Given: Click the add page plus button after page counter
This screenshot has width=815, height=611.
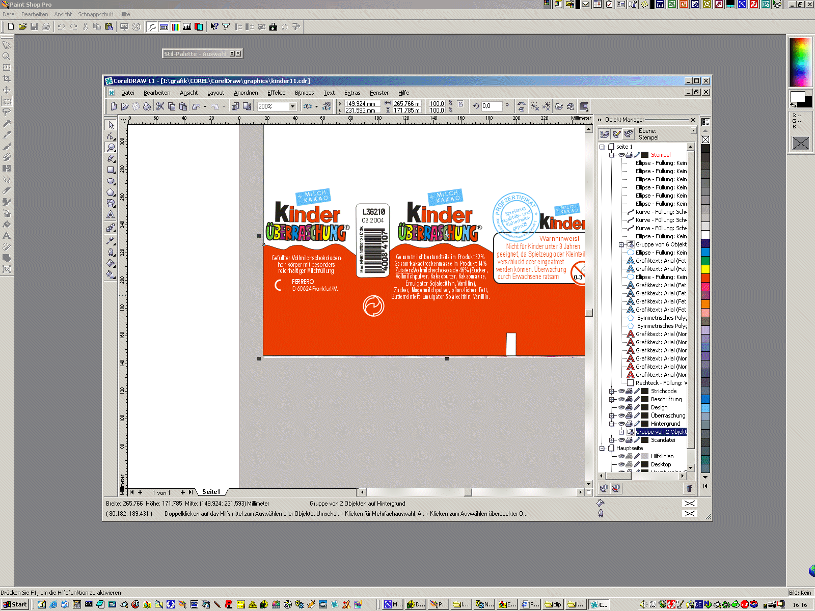Looking at the screenshot, I should pos(183,492).
